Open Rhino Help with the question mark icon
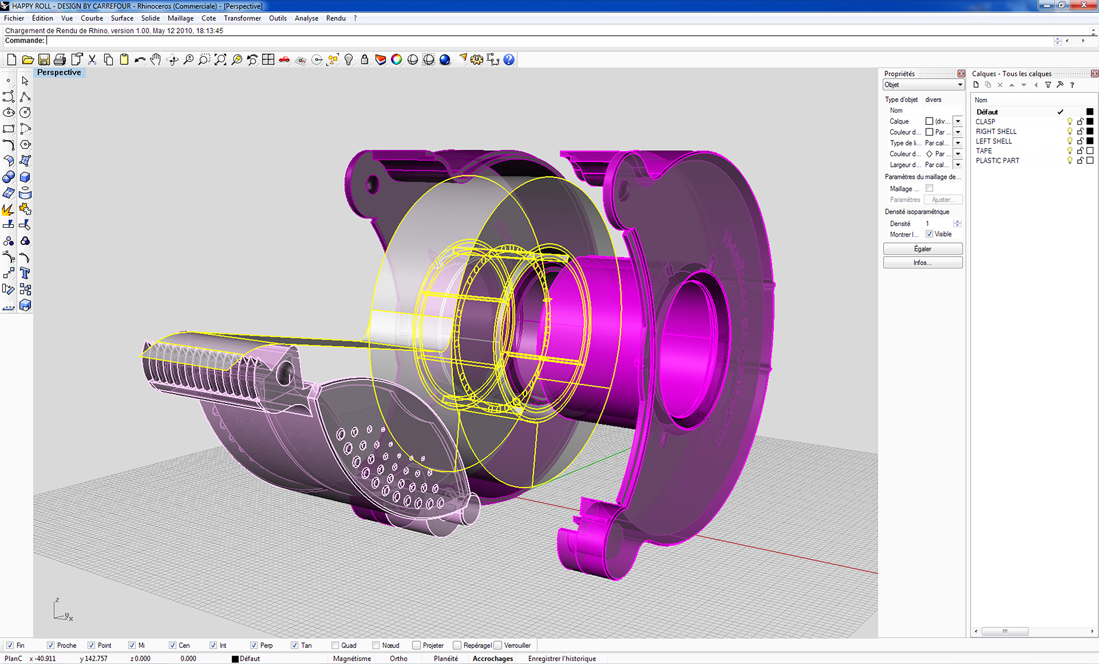 (x=509, y=60)
